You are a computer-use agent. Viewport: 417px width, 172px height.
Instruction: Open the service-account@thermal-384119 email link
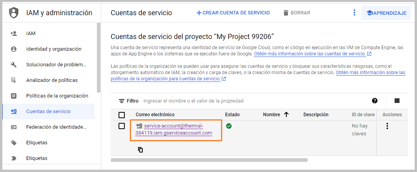point(174,129)
